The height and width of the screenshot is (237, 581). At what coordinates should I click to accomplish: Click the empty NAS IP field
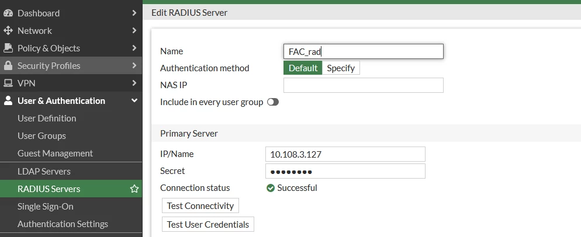363,85
